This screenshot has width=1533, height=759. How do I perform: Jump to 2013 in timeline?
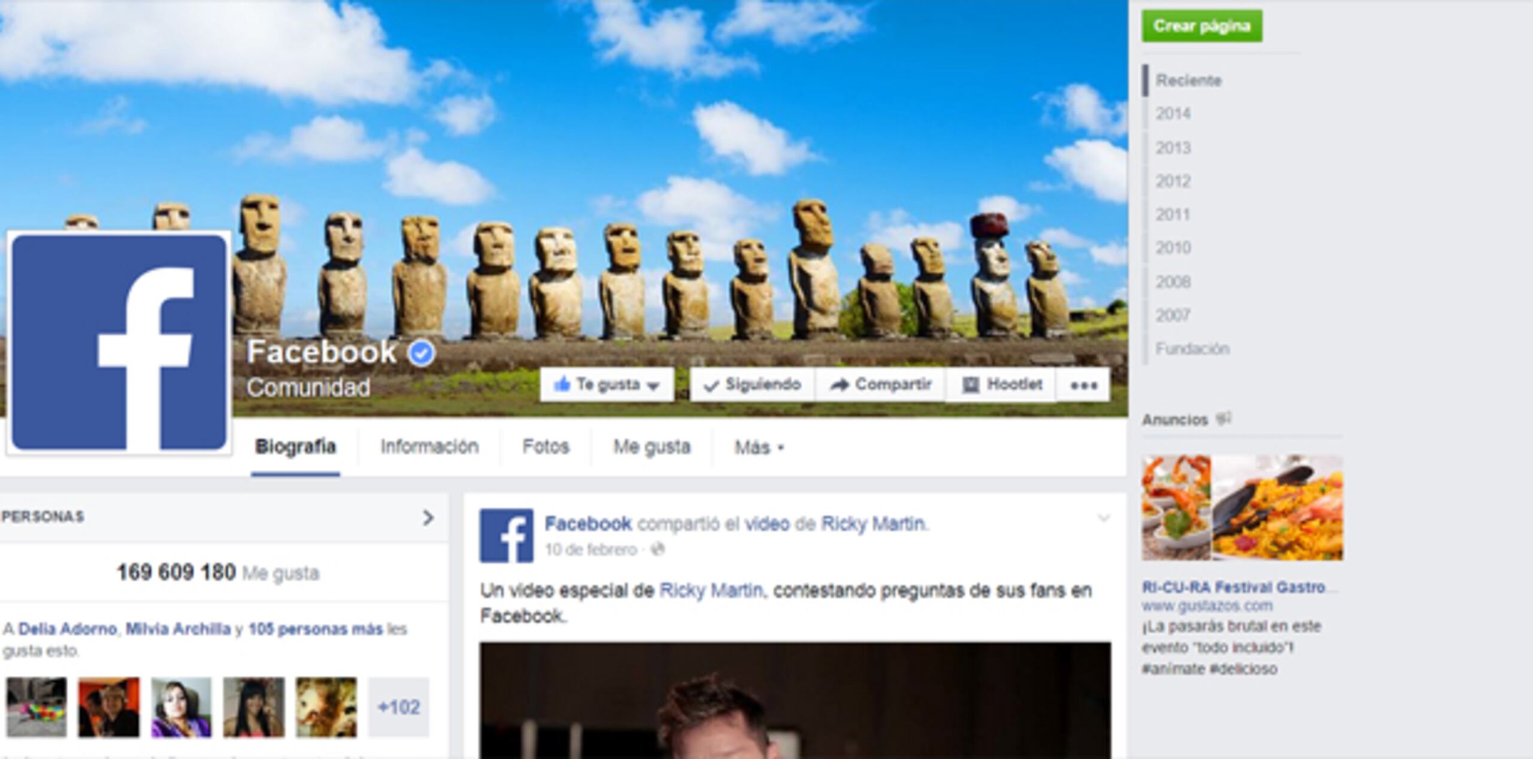(1173, 147)
